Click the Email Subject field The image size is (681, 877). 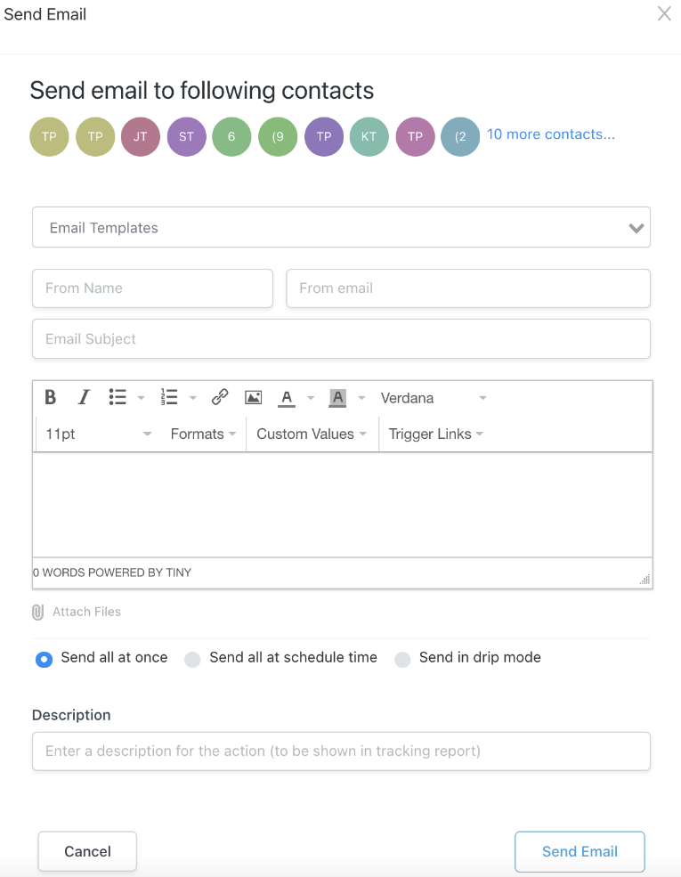pos(341,339)
